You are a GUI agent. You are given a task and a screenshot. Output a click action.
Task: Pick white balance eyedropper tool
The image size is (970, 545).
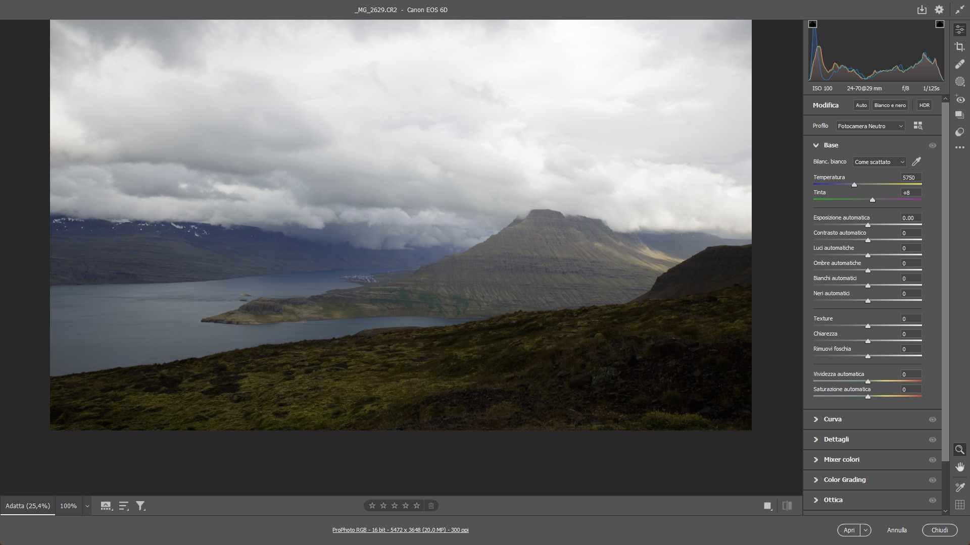916,161
